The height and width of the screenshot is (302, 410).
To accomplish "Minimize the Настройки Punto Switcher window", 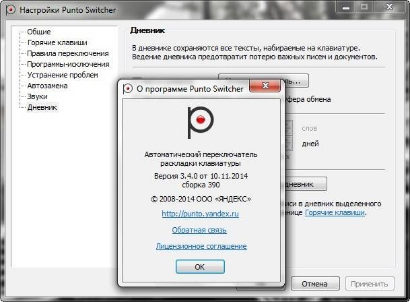I will coord(346,7).
